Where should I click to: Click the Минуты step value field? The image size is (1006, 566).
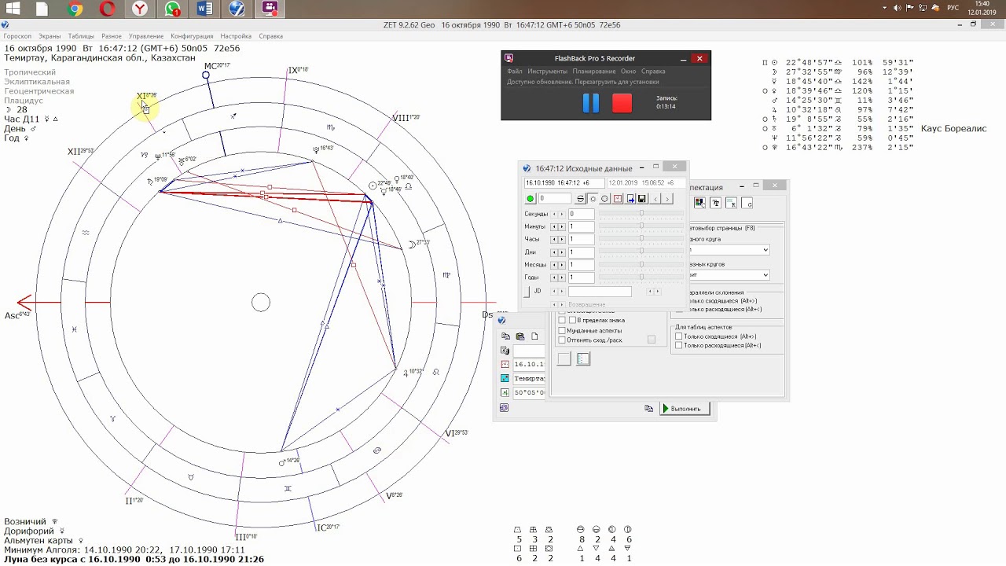582,226
